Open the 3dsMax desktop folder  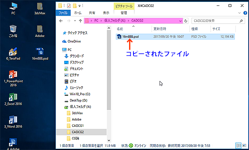pos(40,9)
